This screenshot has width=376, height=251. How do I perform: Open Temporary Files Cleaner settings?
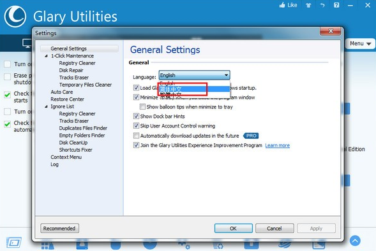[x=86, y=85]
